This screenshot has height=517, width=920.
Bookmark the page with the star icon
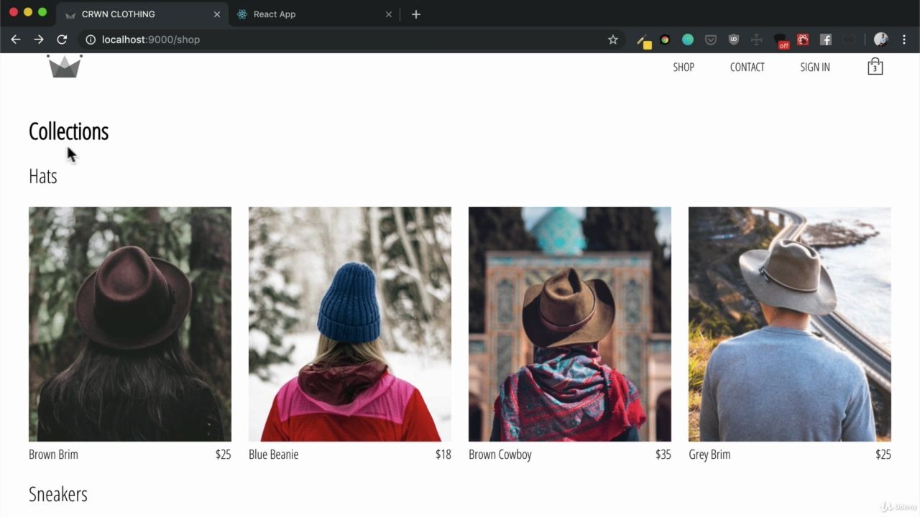pyautogui.click(x=612, y=39)
